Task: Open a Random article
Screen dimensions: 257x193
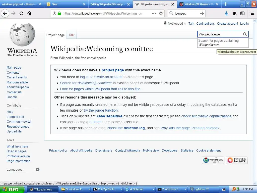Action: pos(17,82)
